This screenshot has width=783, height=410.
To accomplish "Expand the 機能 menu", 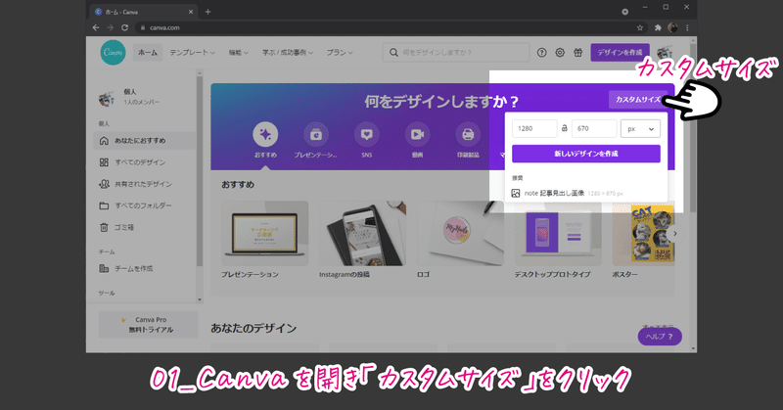I will click(238, 53).
